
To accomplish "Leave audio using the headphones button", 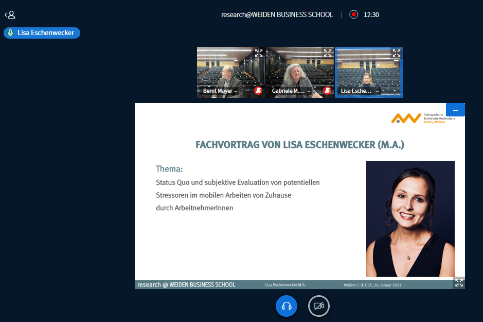I will tap(287, 306).
